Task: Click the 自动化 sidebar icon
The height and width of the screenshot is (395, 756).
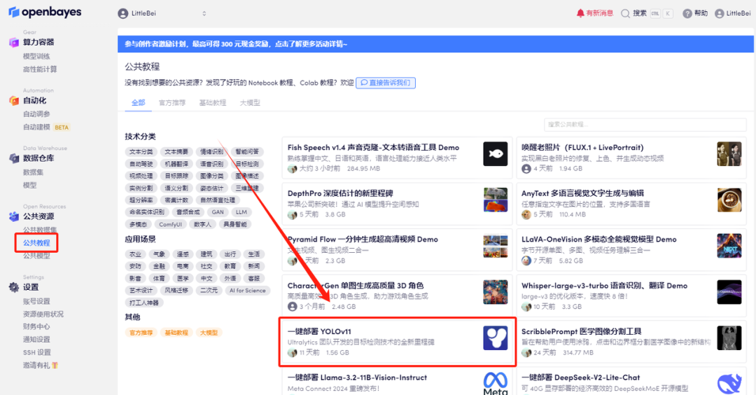Action: [x=14, y=100]
